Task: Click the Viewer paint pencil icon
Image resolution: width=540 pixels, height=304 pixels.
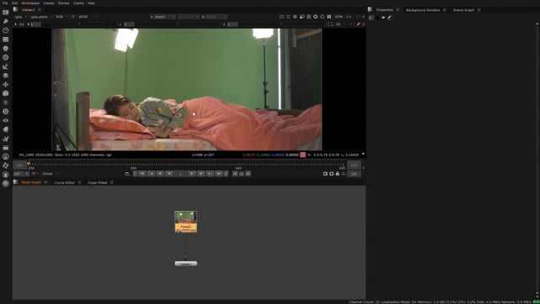Action: 358,24
